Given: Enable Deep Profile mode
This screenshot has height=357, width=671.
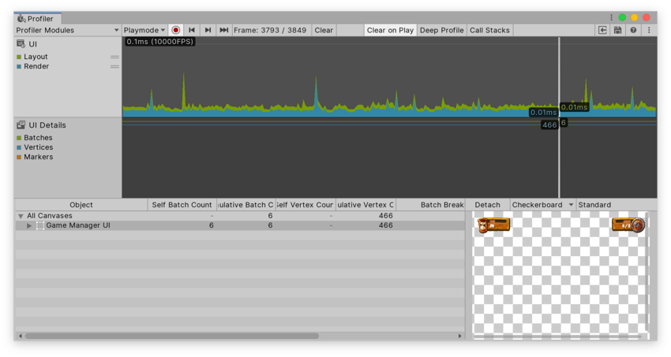Looking at the screenshot, I should pos(441,30).
